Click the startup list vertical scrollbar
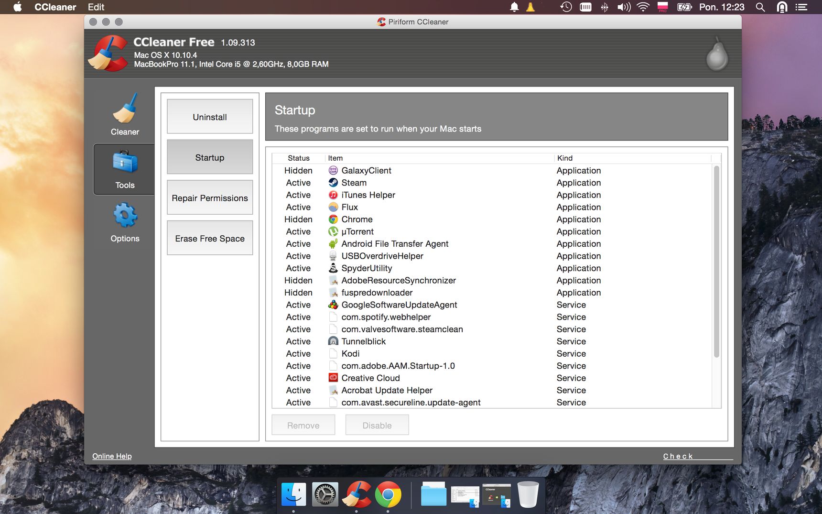The image size is (822, 514). [716, 262]
